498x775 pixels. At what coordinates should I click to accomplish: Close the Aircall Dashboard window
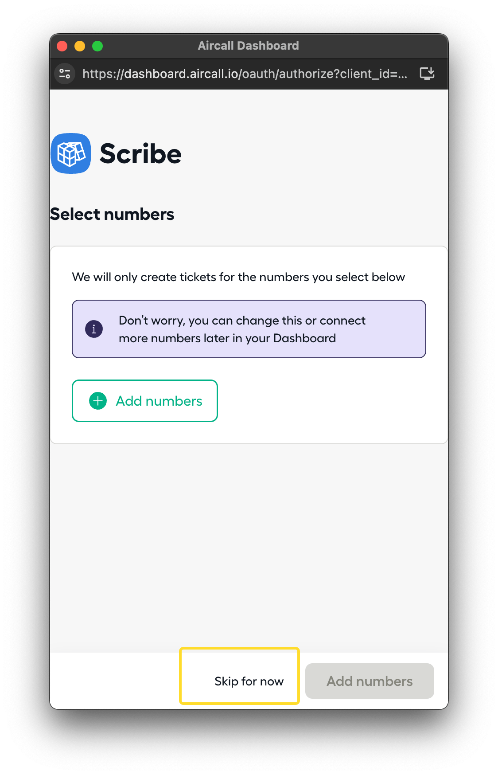point(62,46)
